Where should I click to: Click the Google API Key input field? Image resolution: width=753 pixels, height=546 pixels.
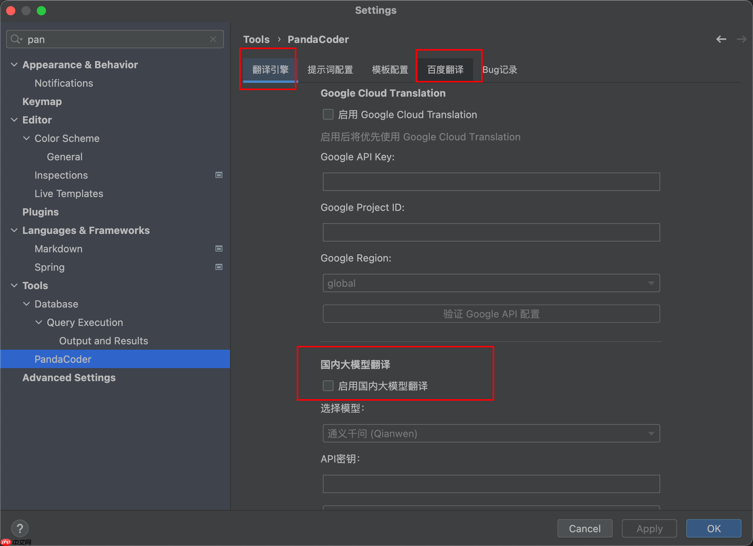coord(491,182)
